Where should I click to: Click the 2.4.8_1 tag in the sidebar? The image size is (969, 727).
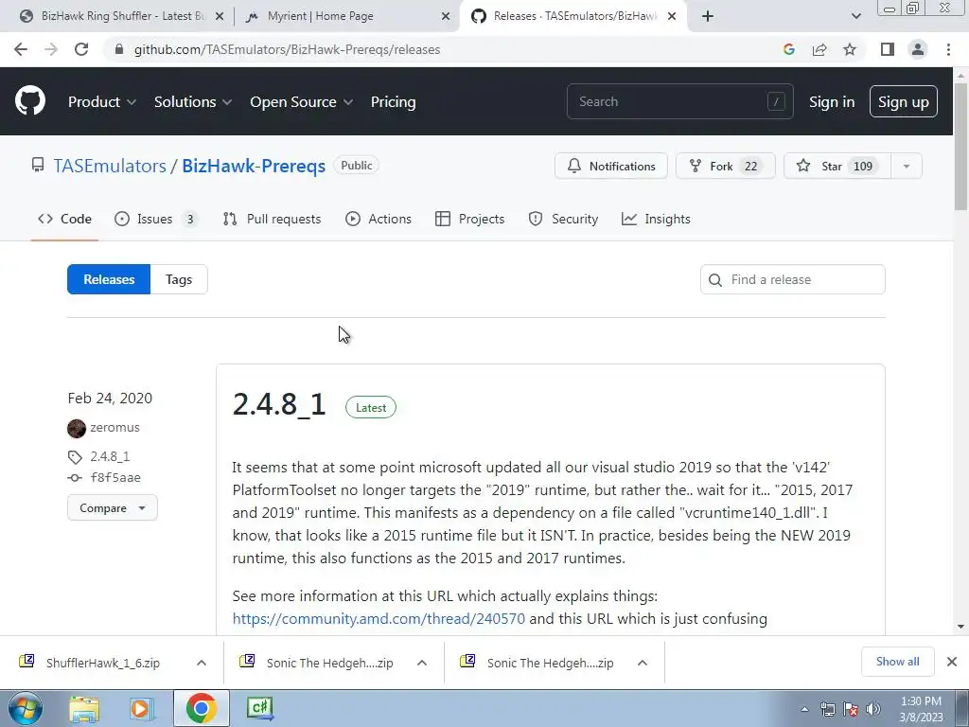click(110, 456)
